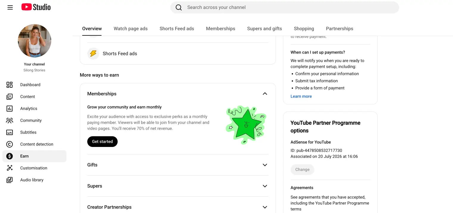Expand the Gifts section

point(265,165)
